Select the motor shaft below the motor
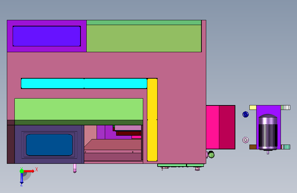 click(268, 152)
